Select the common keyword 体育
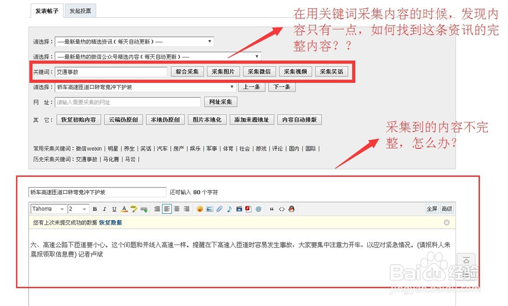Screen dimensions: 508x306 tap(228, 148)
